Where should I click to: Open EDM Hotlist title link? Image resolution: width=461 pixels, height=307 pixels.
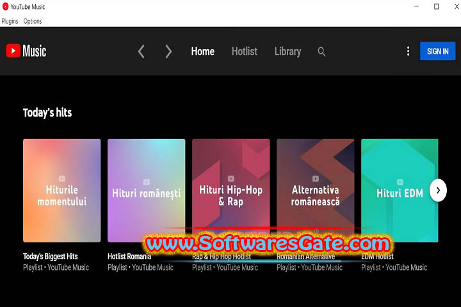pyautogui.click(x=377, y=256)
